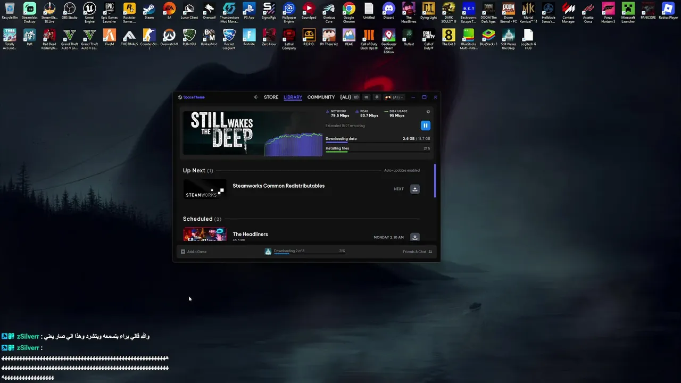Viewport: 681px width, 383px height.
Task: Click Add a Game in Steam
Action: pos(194,252)
